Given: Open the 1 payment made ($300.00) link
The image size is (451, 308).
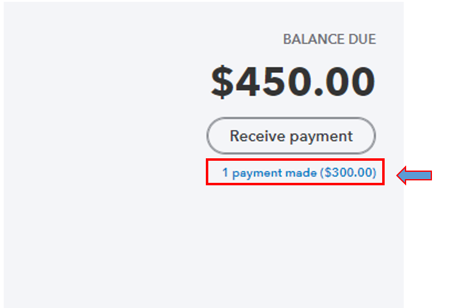Looking at the screenshot, I should (x=299, y=172).
